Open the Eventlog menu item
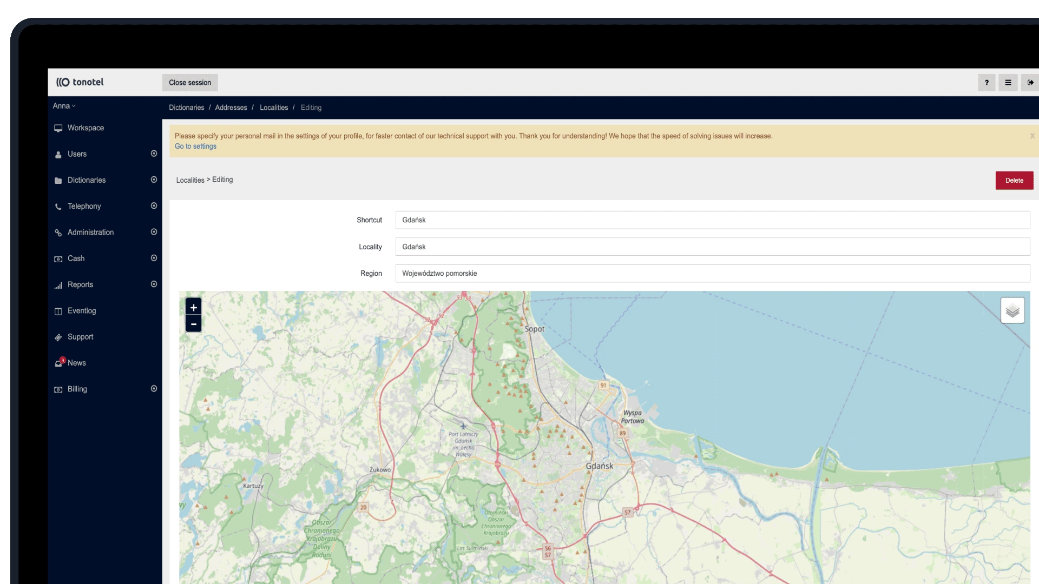Screen dimensions: 1039x584 [81, 311]
